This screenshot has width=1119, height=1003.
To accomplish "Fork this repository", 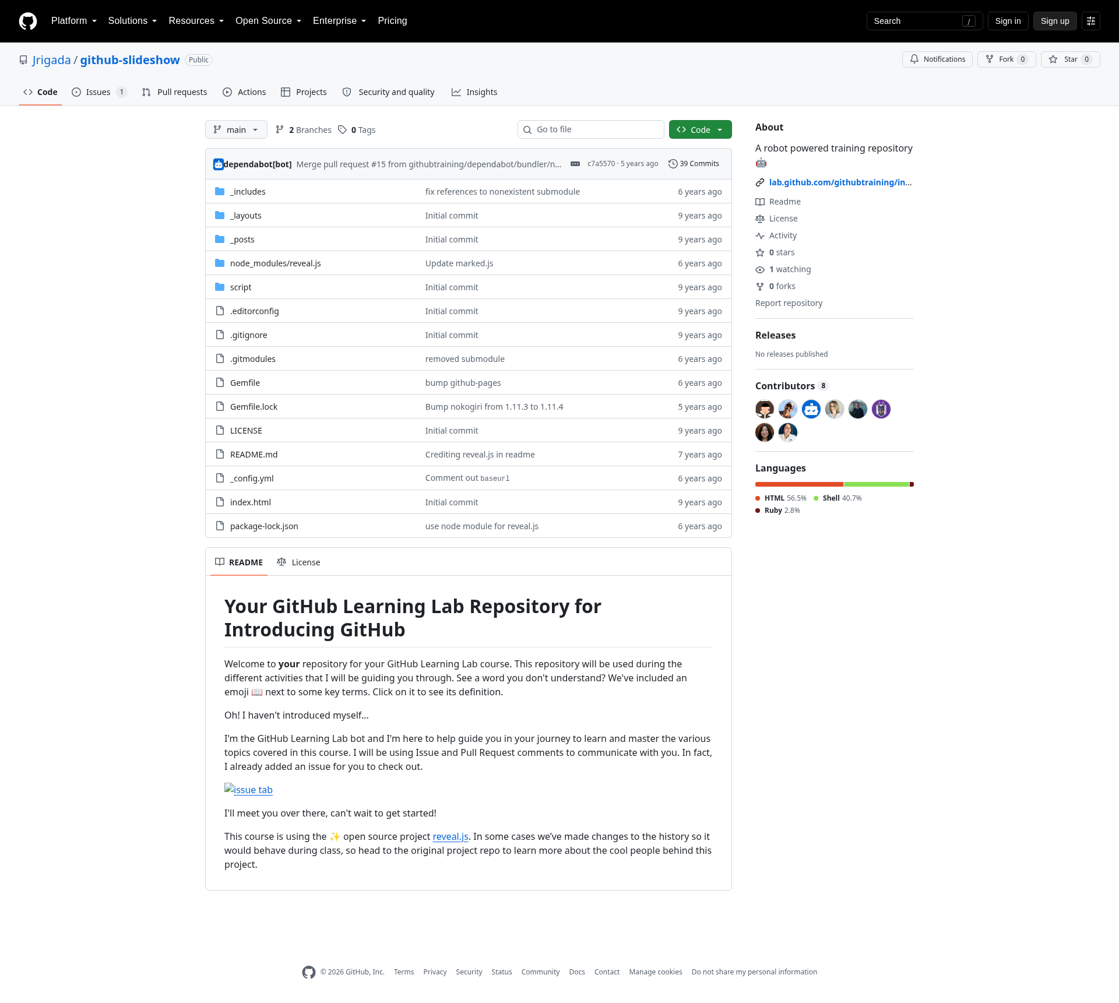I will (x=1007, y=59).
